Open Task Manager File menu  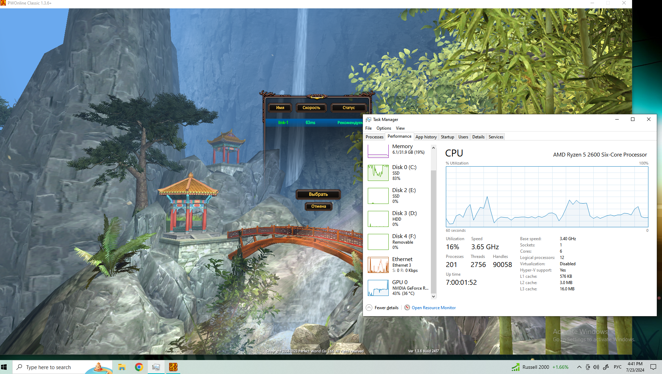[x=368, y=128]
